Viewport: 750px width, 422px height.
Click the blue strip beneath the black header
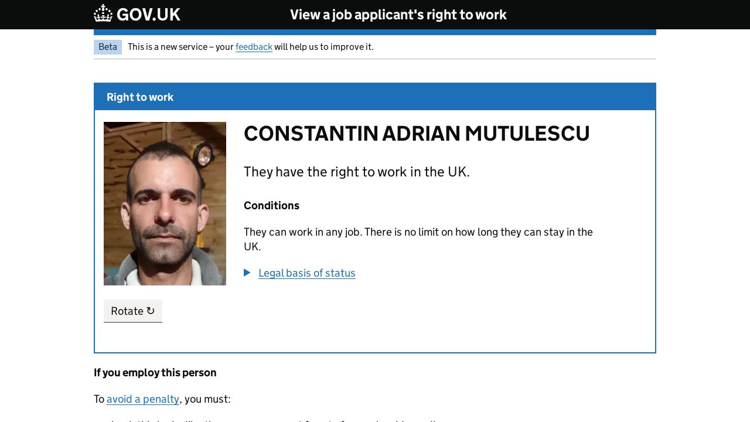[x=375, y=32]
